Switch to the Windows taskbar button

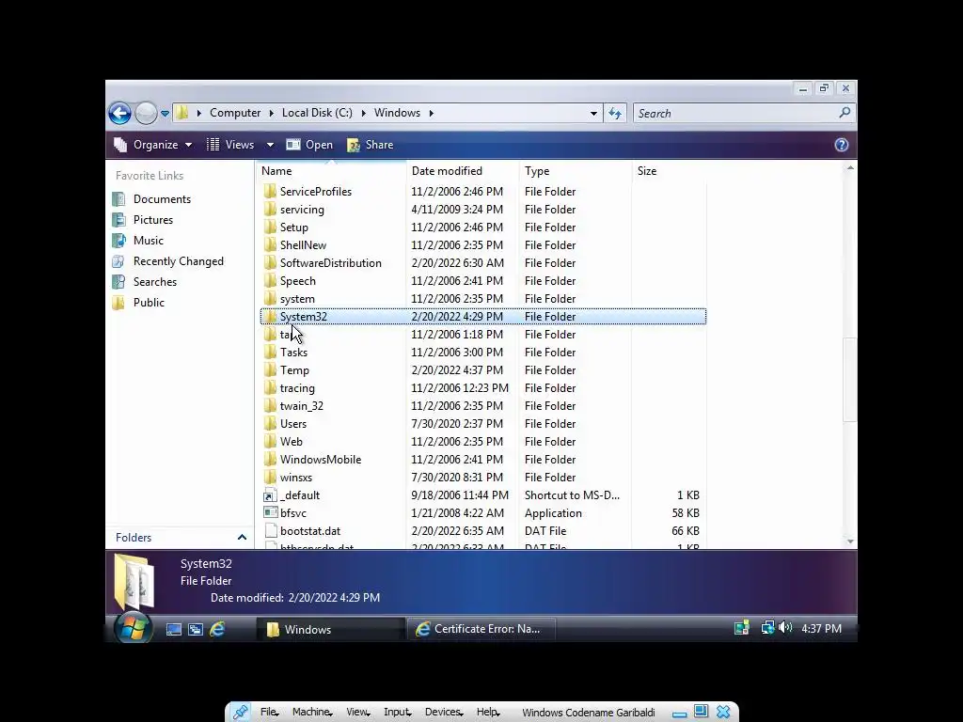330,629
